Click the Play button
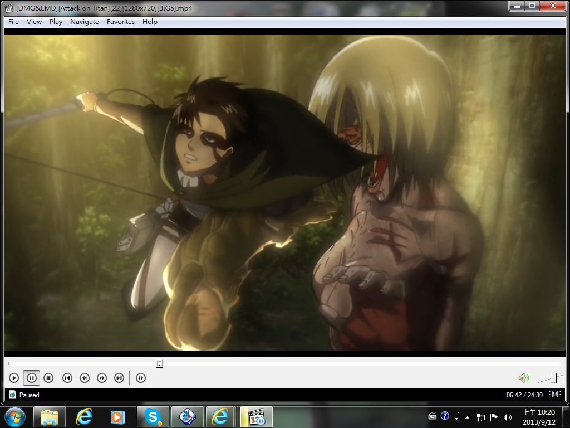570x428 pixels. 14,378
